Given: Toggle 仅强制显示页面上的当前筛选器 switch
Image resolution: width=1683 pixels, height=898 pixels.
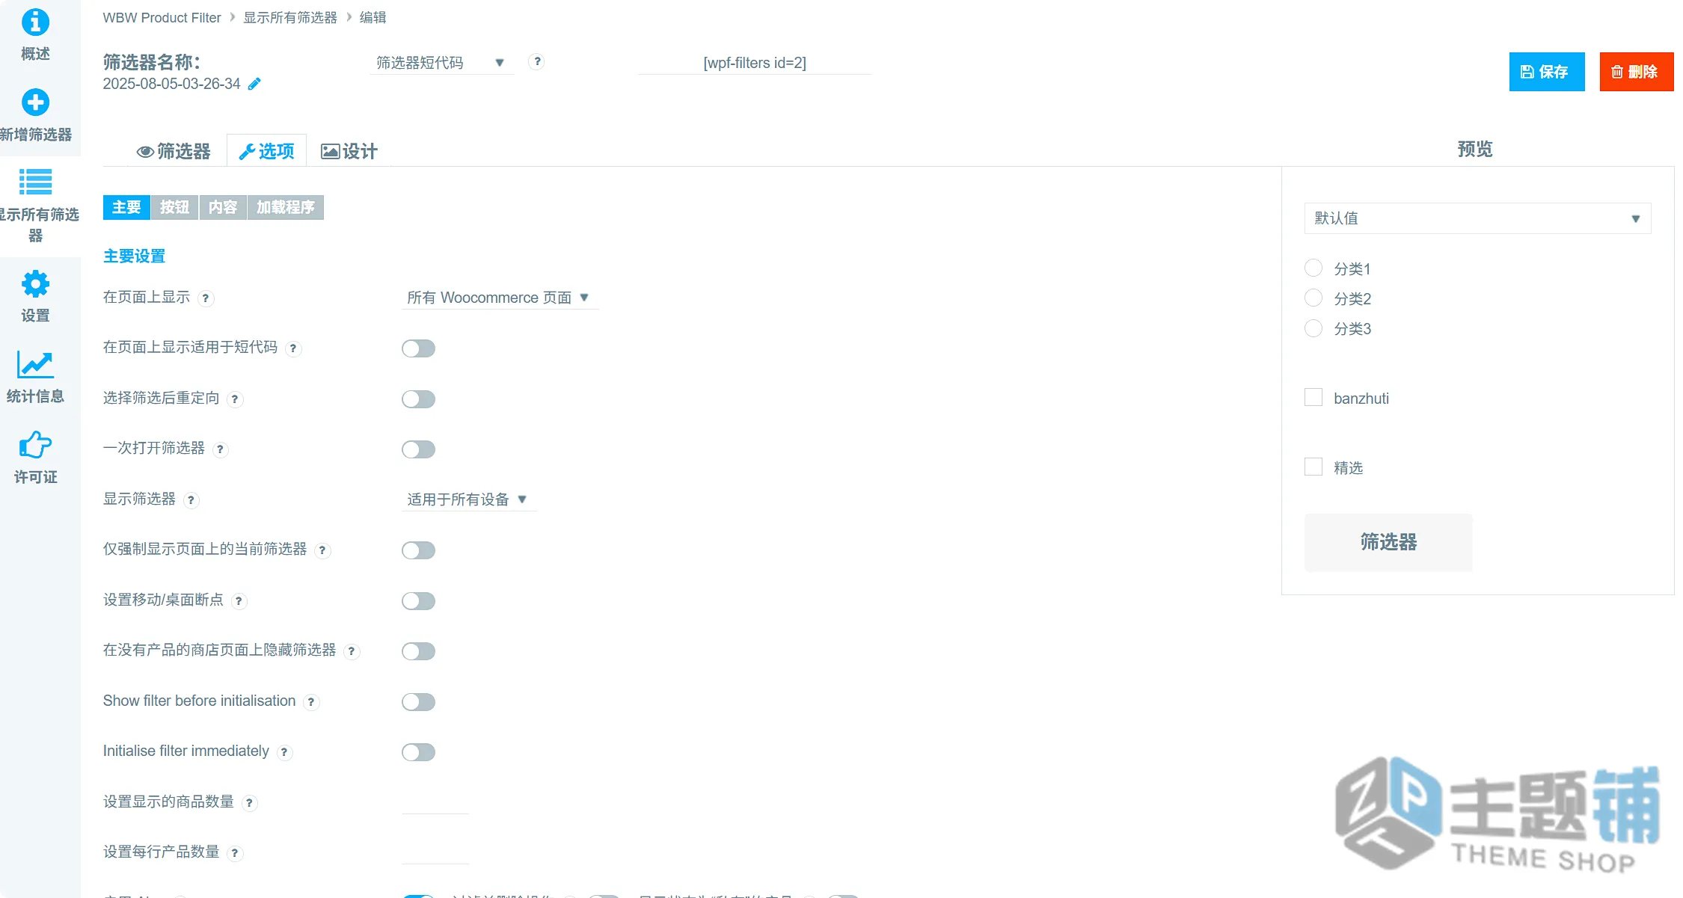Looking at the screenshot, I should pyautogui.click(x=418, y=550).
